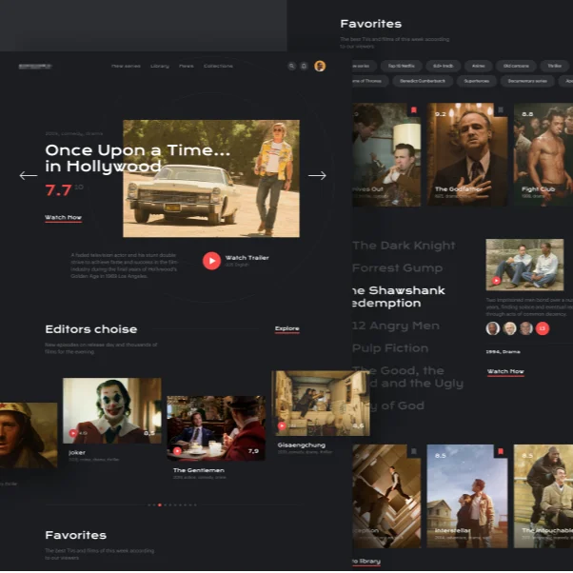
Task: Click the active red carousel pagination dot
Action: click(x=160, y=505)
